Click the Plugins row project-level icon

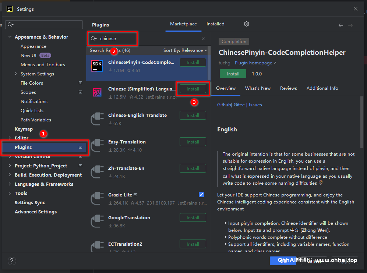(x=80, y=147)
